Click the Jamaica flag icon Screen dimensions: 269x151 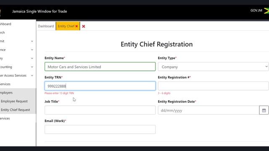[x=266, y=10]
